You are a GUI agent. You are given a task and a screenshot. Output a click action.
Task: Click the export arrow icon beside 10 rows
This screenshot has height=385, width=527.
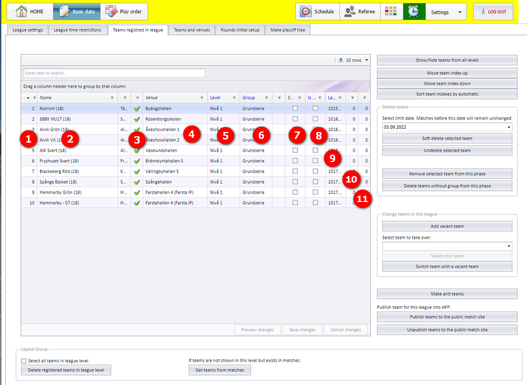click(x=341, y=60)
